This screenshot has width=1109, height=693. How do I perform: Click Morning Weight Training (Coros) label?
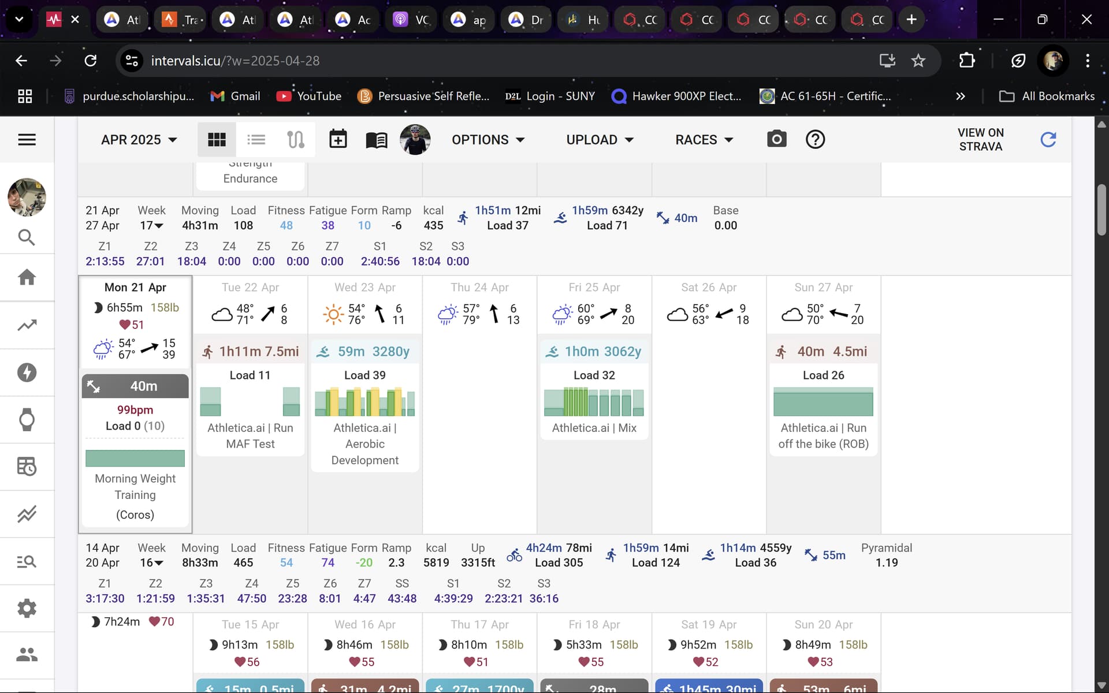coord(135,496)
